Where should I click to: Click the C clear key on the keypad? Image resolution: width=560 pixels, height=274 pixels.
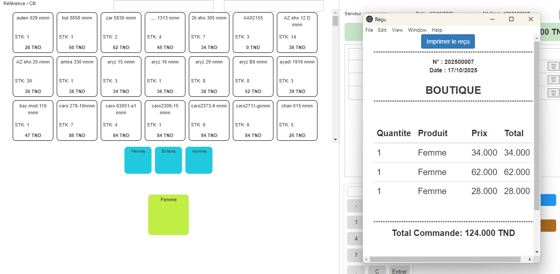[377, 271]
